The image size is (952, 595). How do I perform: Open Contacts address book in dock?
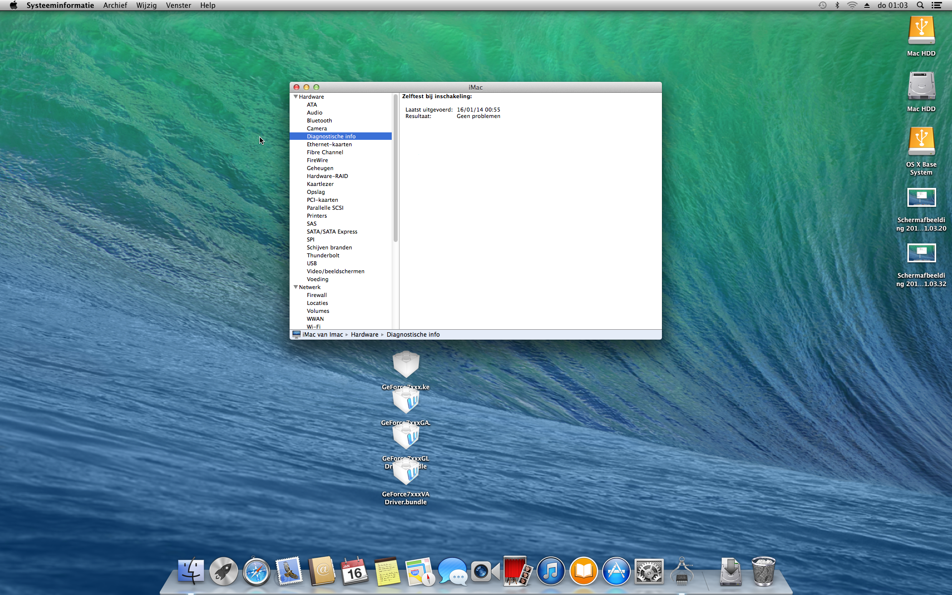(322, 571)
